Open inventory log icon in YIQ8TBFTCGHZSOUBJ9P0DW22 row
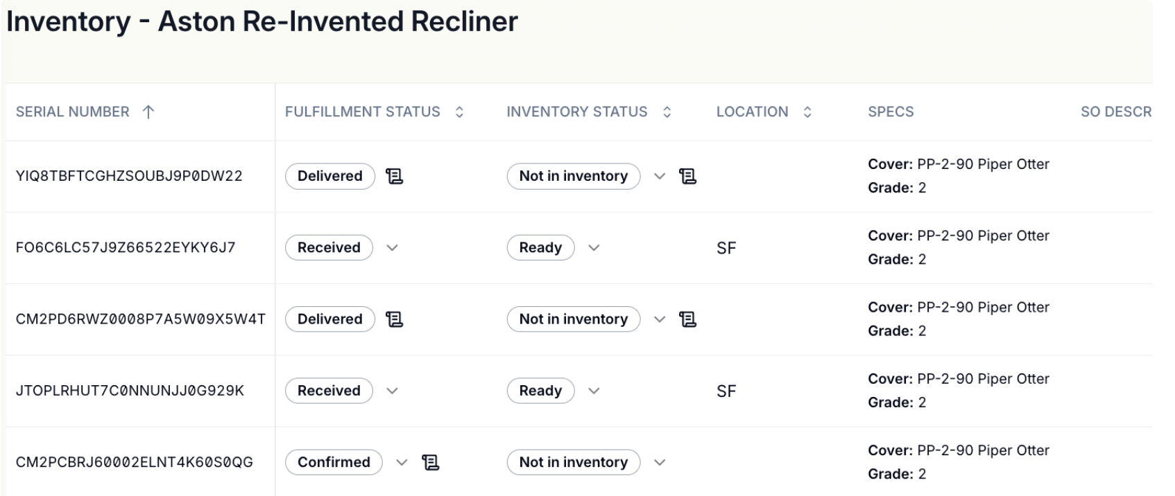Viewport: 1175px width, 496px height. pos(687,177)
